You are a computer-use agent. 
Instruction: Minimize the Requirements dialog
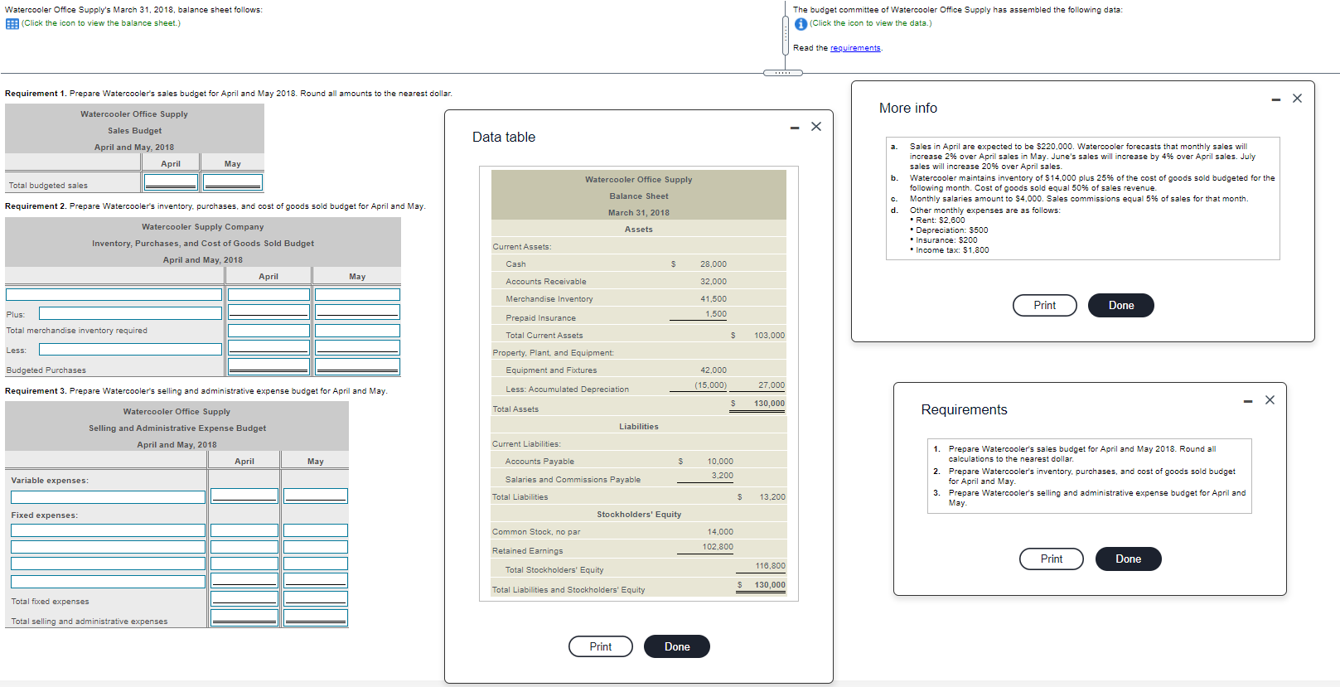point(1248,401)
